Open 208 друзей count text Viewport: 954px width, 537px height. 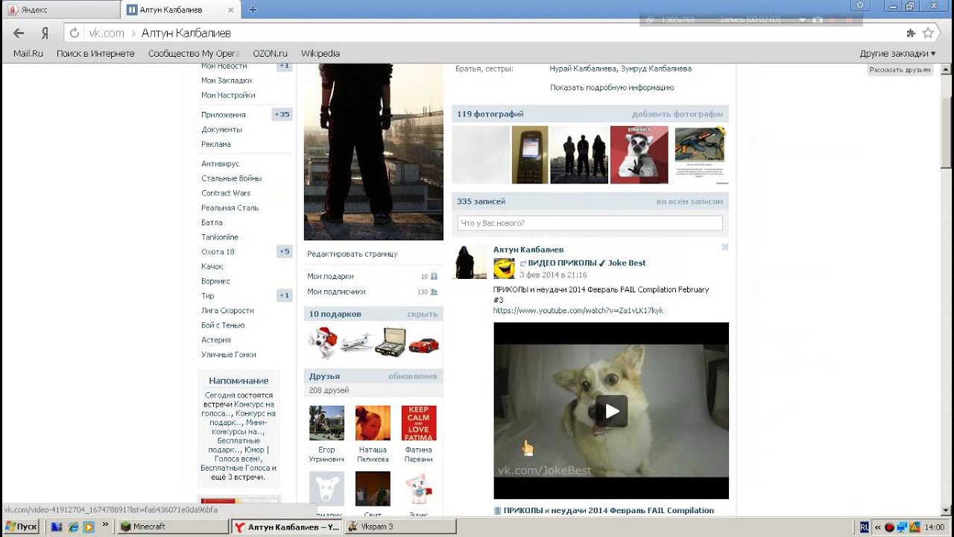point(329,390)
